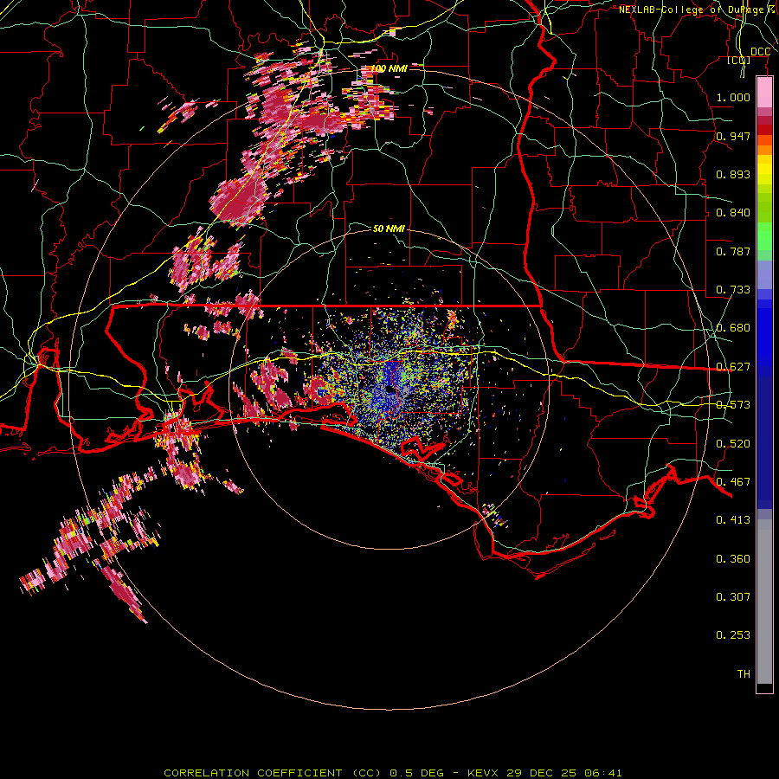Pick the light pink swatch beside 1.000
The image size is (779, 779).
point(764,93)
